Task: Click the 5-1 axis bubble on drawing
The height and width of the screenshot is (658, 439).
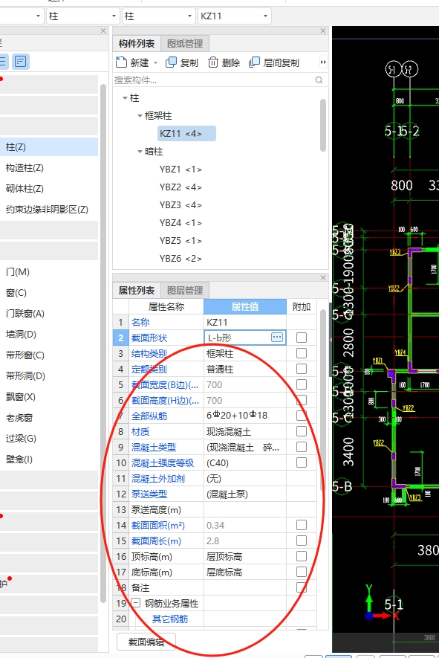Action: click(x=393, y=69)
